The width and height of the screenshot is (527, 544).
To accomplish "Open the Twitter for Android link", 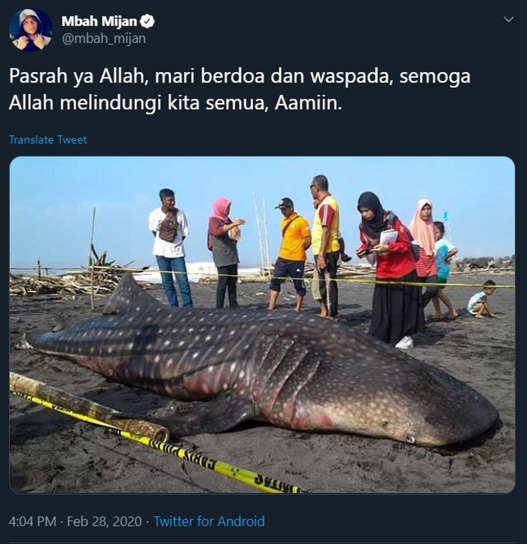I will pyautogui.click(x=209, y=521).
